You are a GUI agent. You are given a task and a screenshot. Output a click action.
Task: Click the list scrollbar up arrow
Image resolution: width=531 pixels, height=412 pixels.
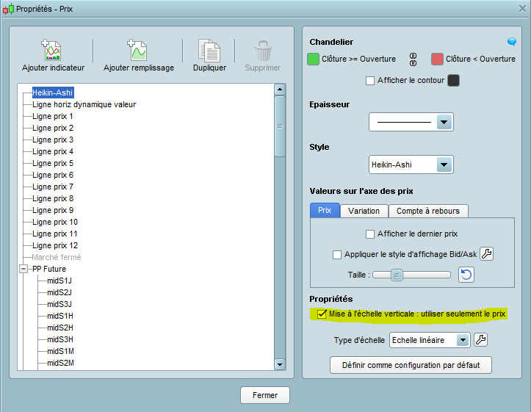click(280, 90)
